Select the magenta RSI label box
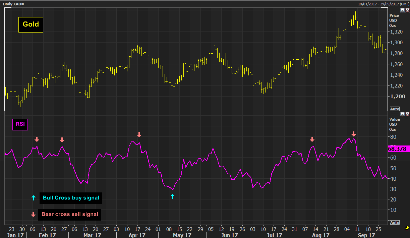 coord(20,125)
